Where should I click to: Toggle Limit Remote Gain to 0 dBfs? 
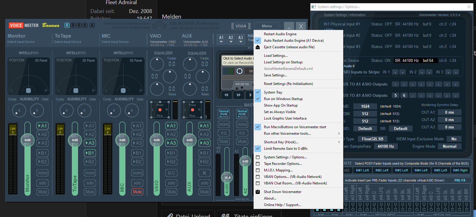point(298,149)
